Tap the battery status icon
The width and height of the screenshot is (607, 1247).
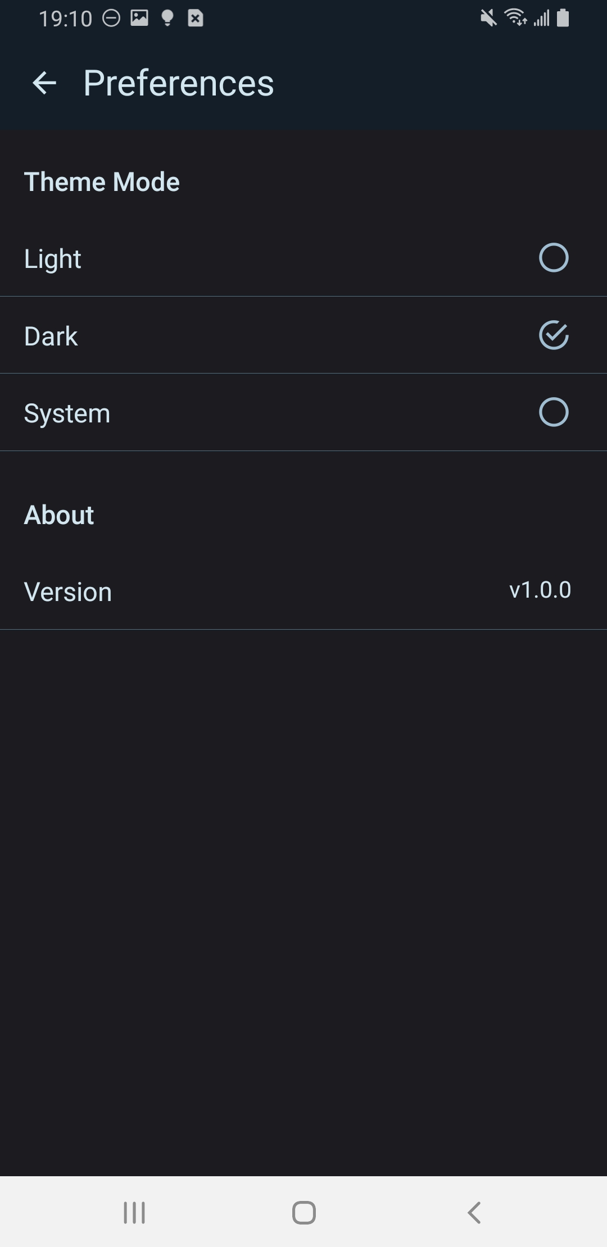tap(563, 18)
